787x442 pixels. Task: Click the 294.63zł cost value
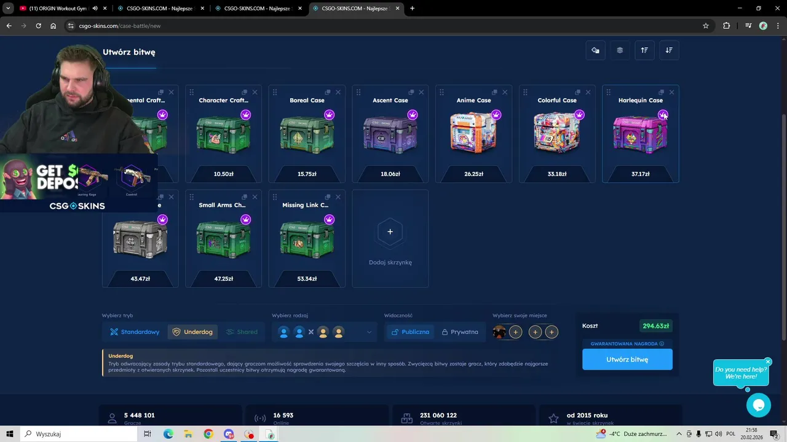point(655,326)
